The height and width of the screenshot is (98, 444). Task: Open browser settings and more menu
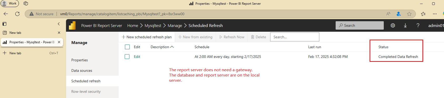point(435,14)
